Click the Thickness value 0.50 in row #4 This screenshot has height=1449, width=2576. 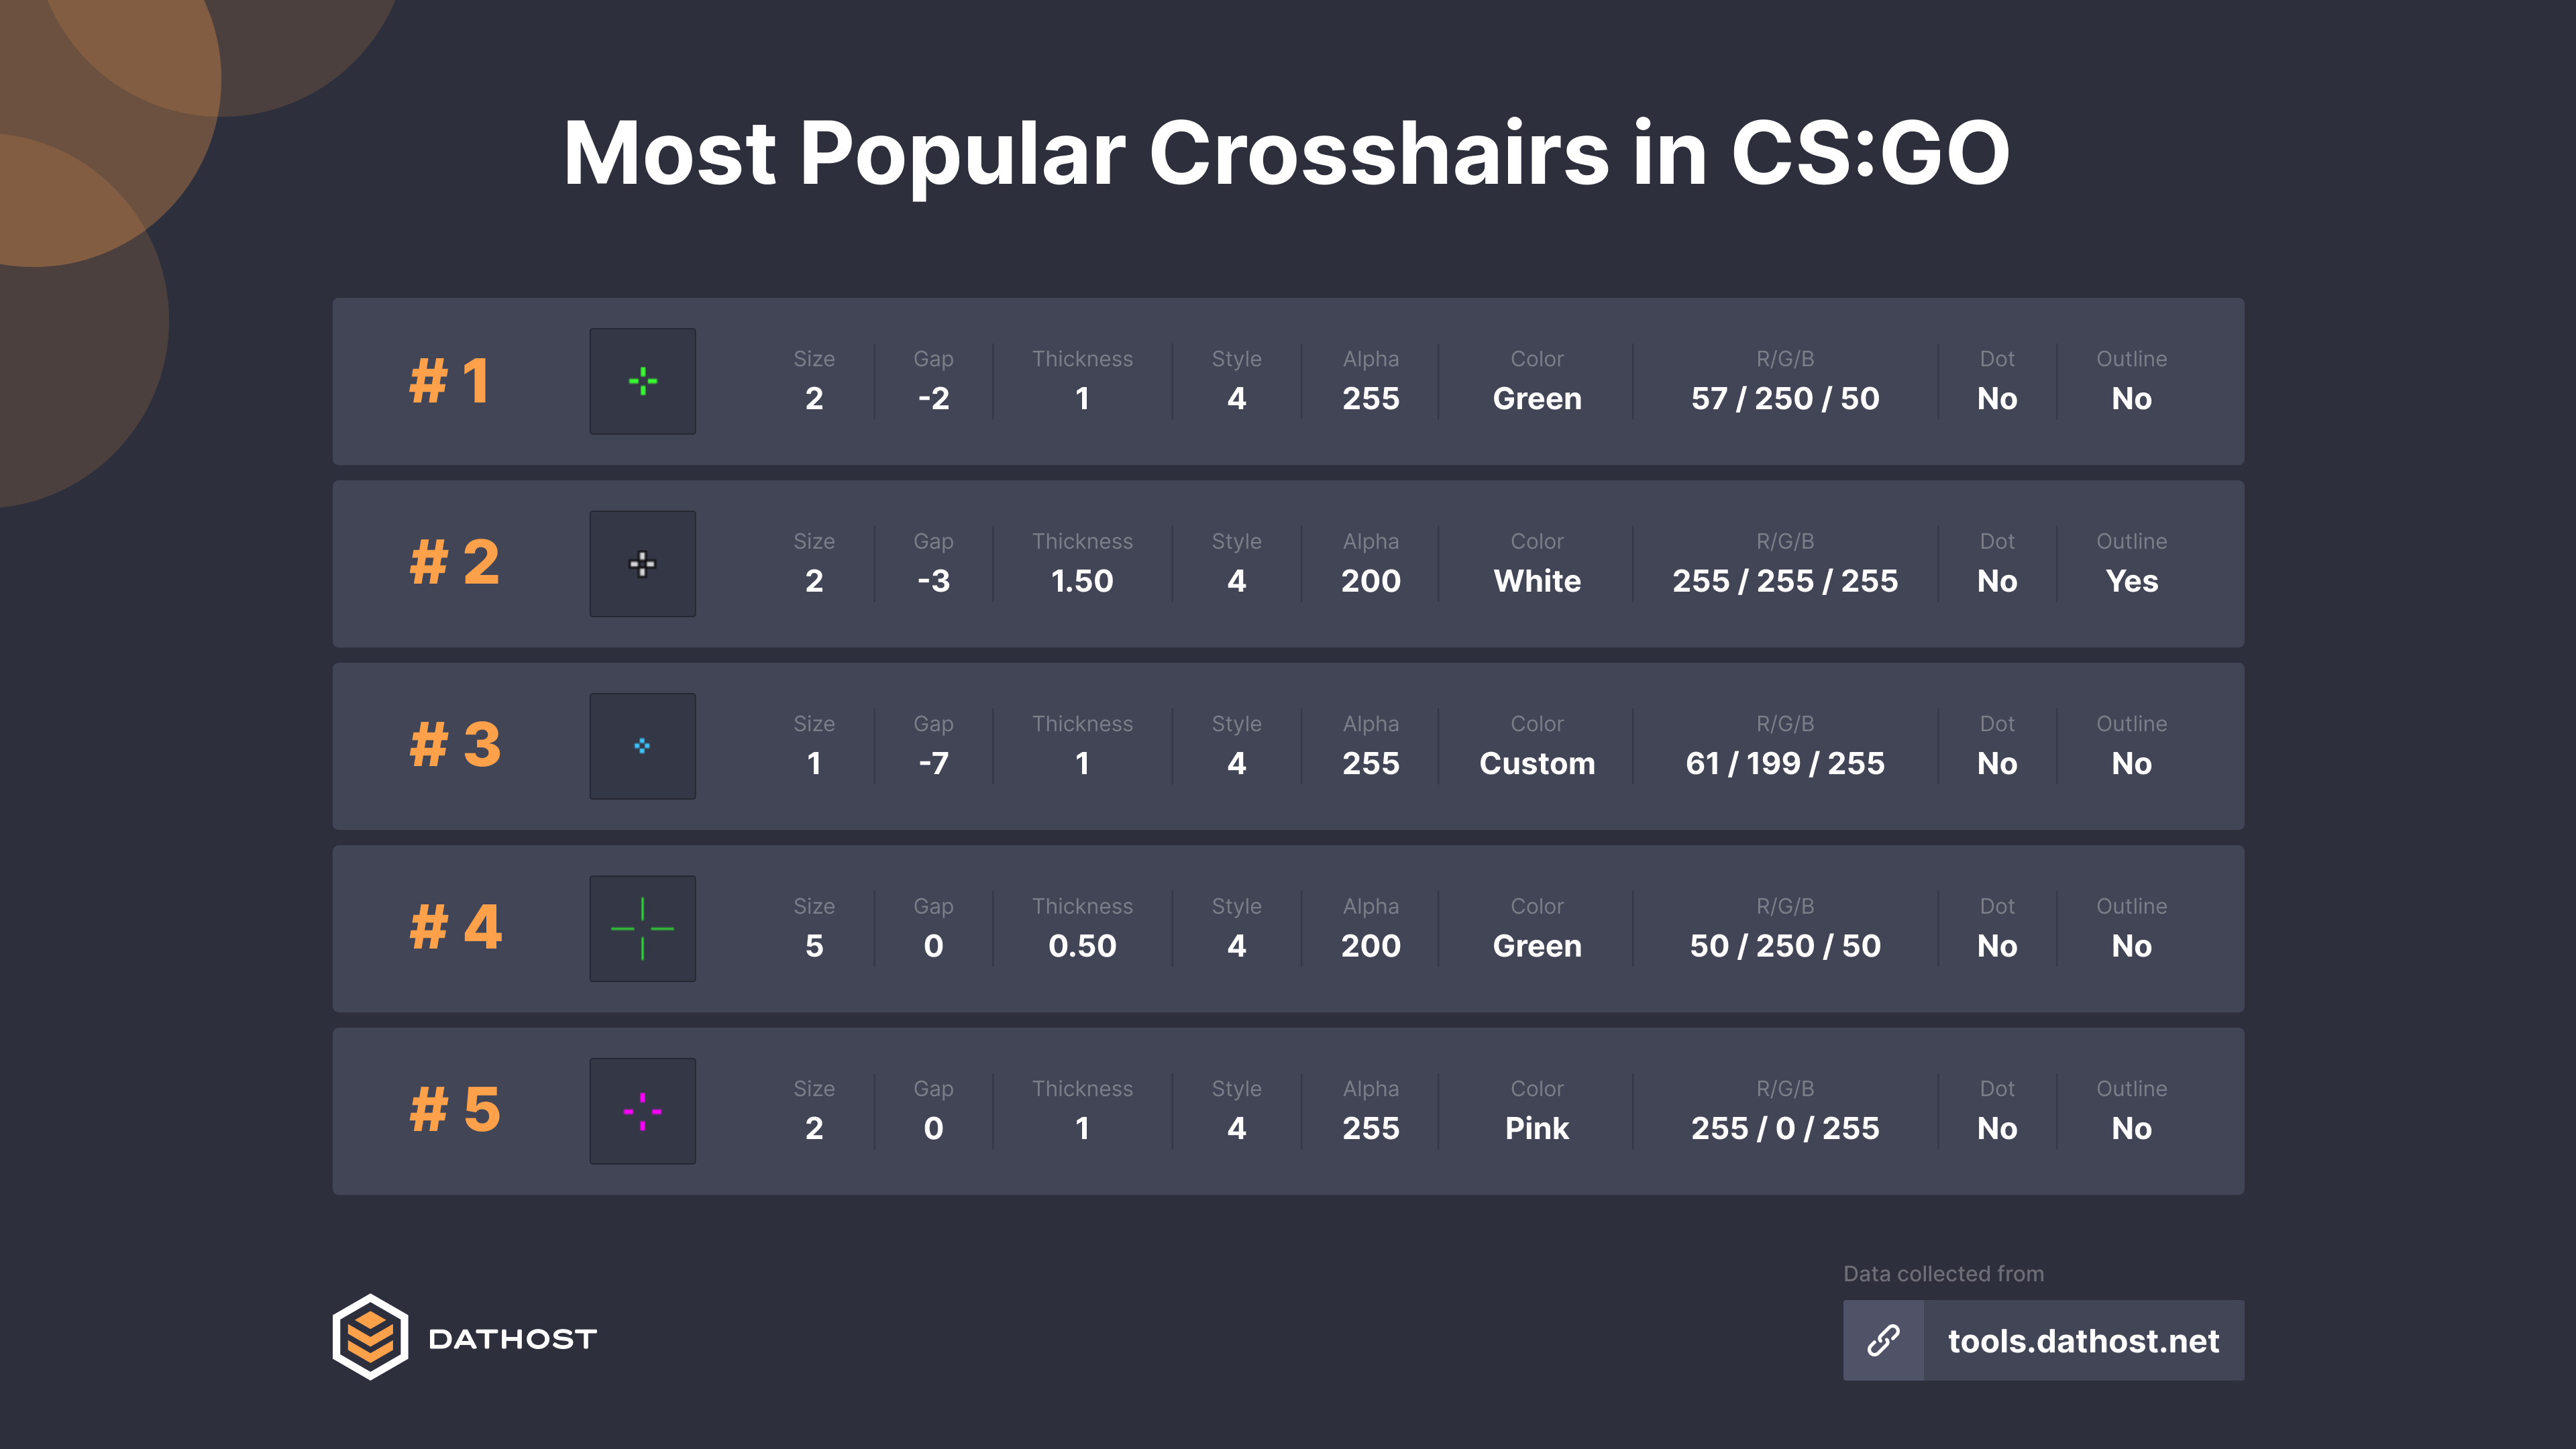[x=1082, y=946]
